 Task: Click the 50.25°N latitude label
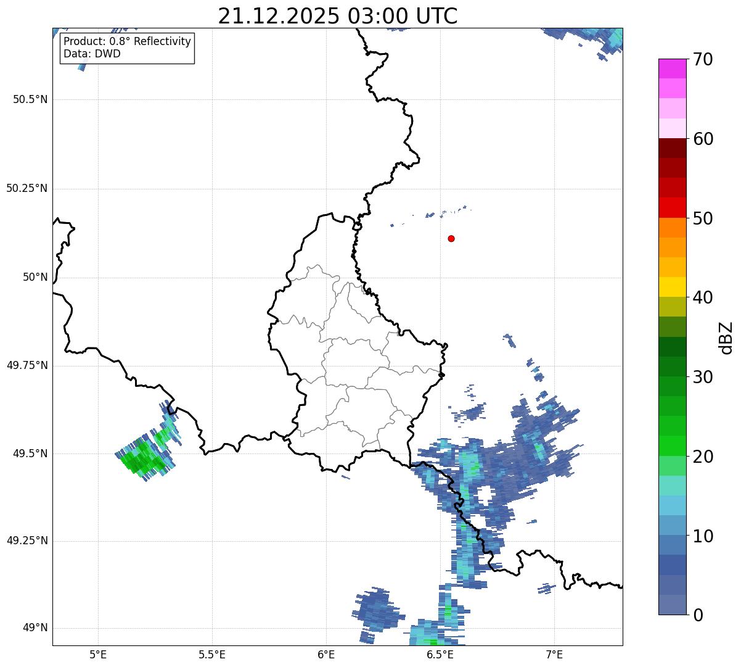pos(27,188)
